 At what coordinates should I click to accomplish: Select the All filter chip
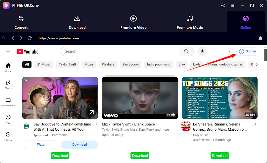click(x=27, y=64)
